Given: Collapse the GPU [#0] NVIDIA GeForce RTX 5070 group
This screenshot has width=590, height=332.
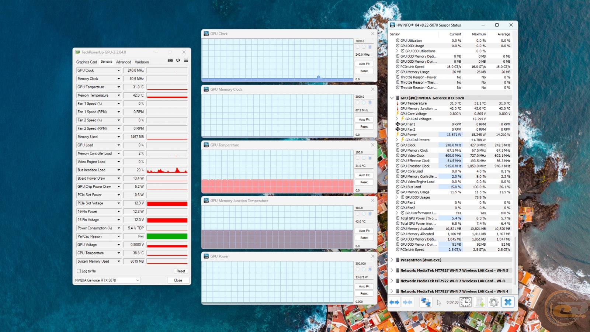Looking at the screenshot, I should click(392, 98).
